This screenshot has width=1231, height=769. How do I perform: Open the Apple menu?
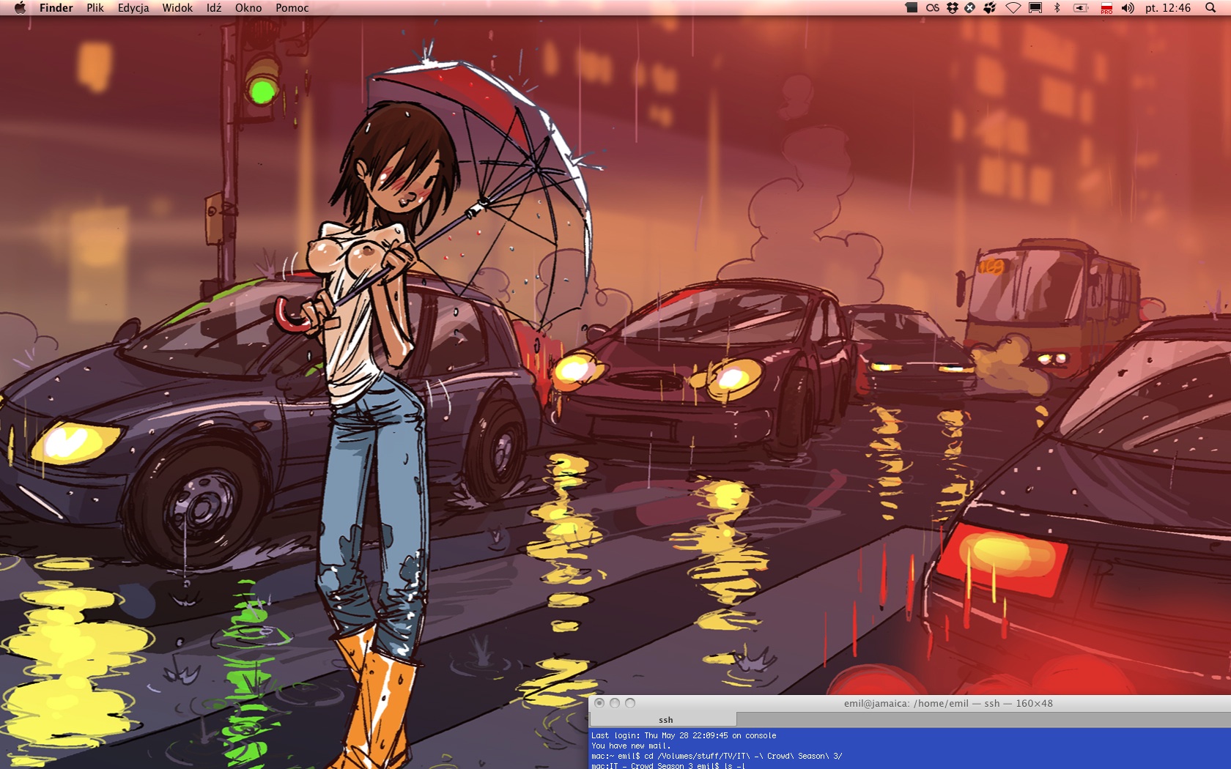click(x=20, y=8)
